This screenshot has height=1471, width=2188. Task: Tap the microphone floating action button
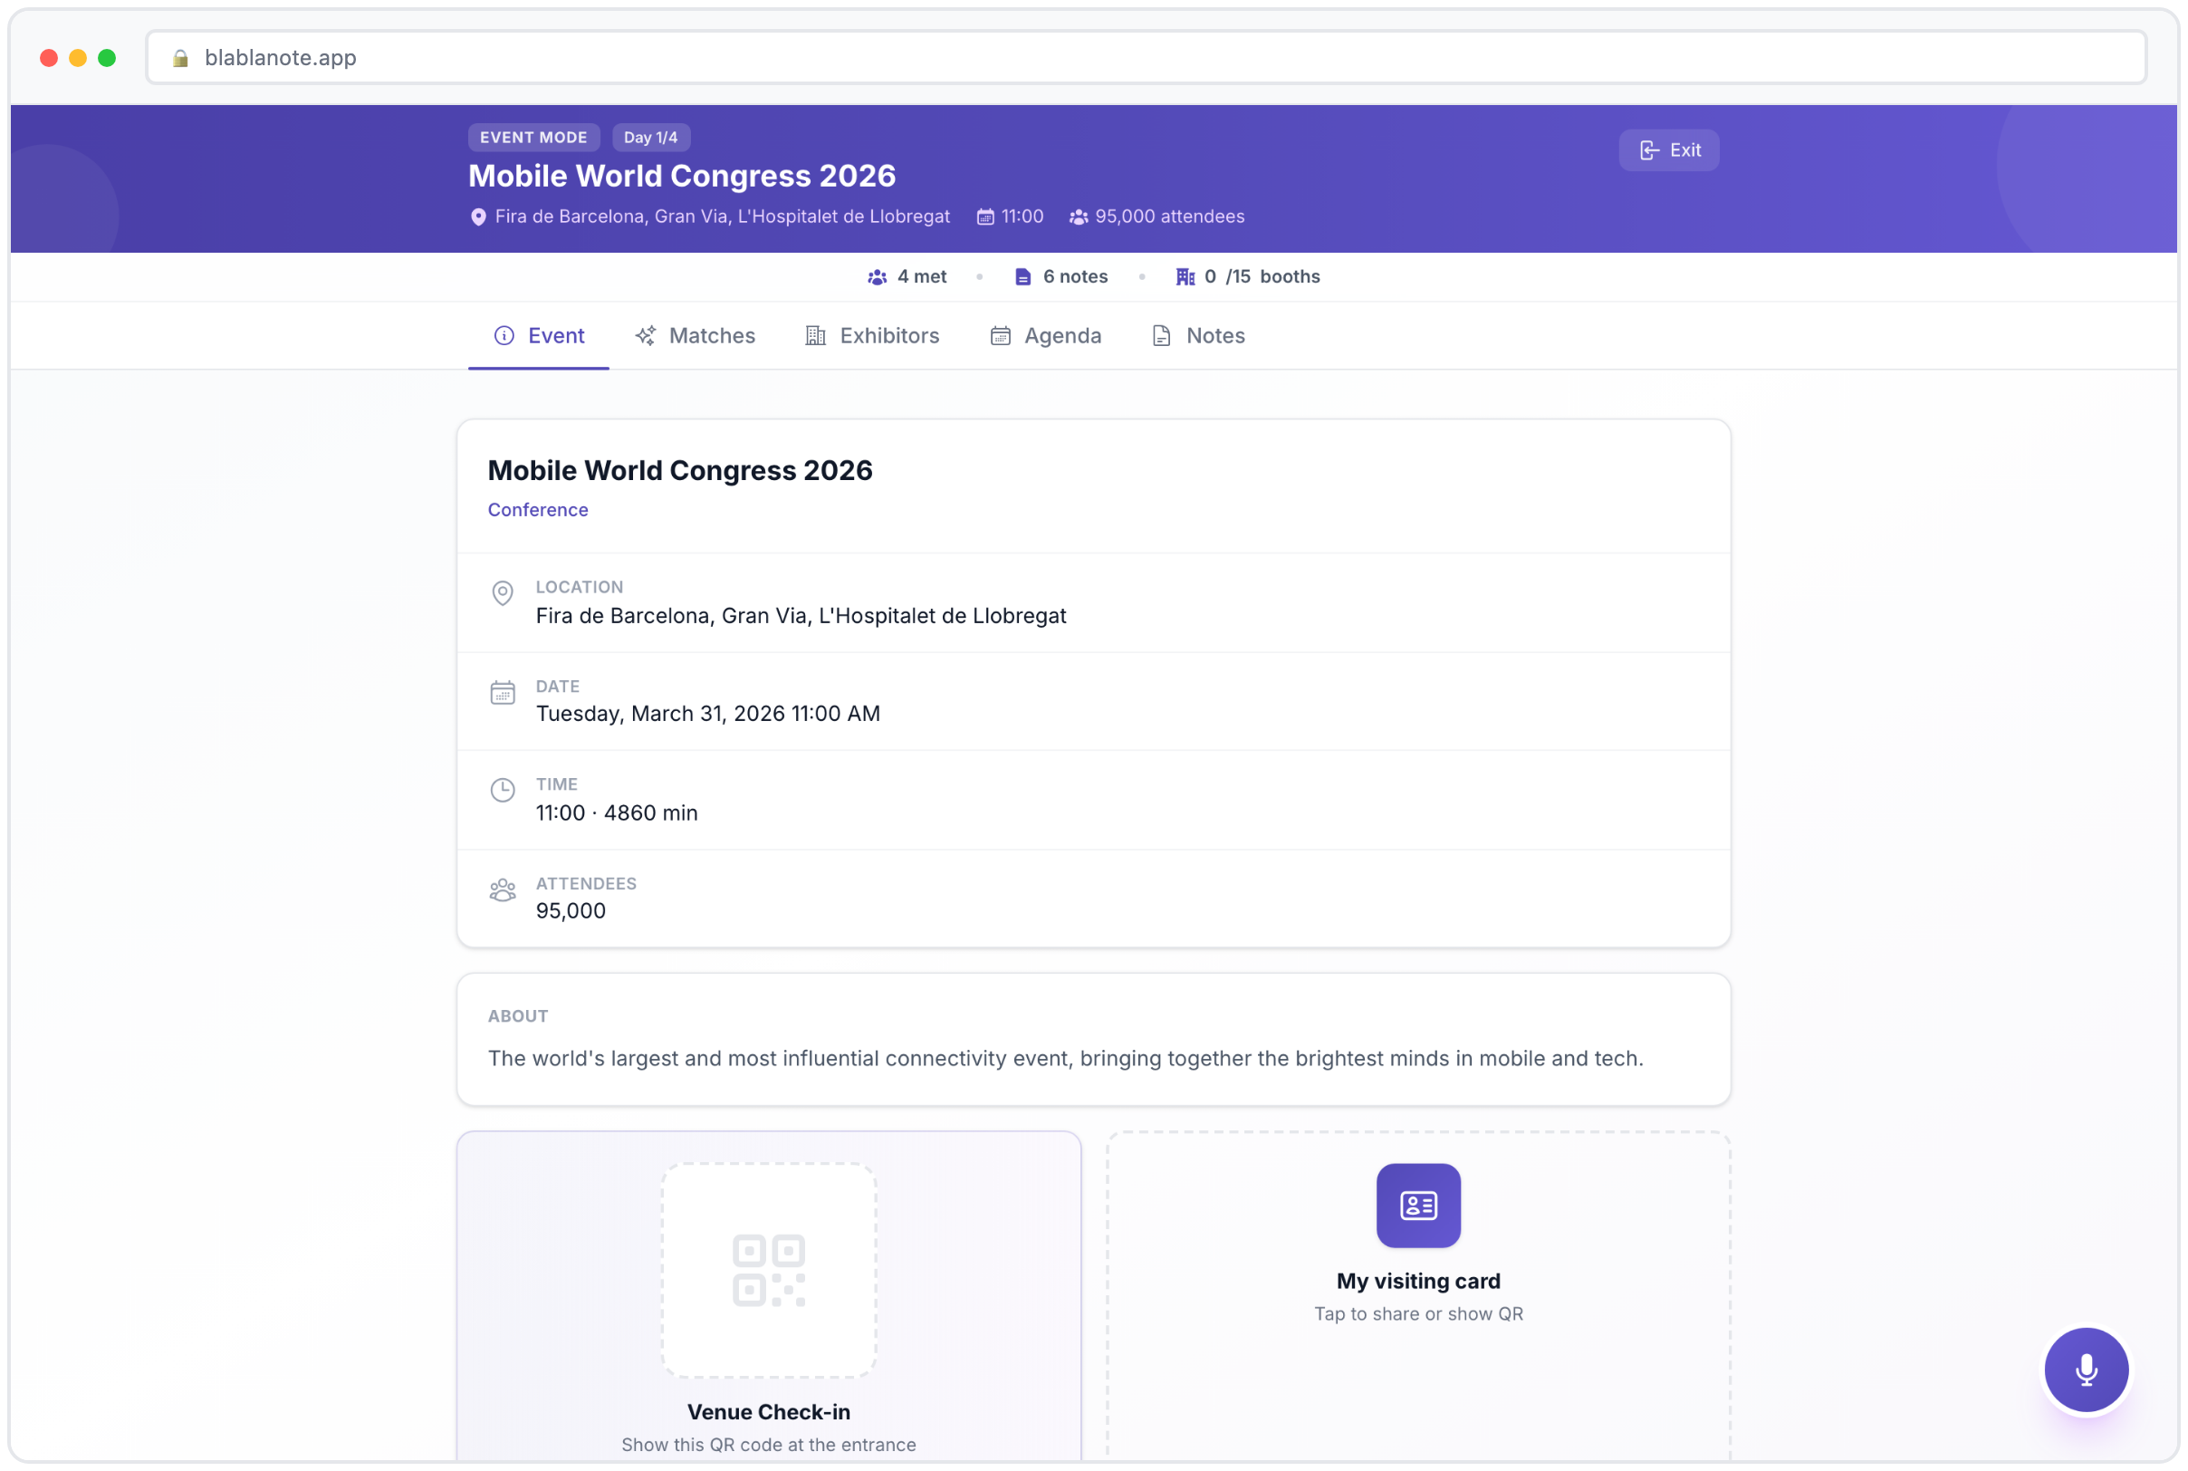pyautogui.click(x=2085, y=1370)
